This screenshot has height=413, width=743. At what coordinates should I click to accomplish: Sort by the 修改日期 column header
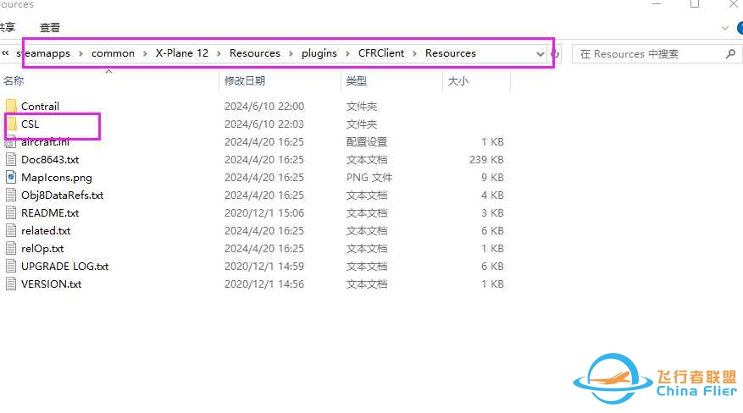[x=245, y=81]
